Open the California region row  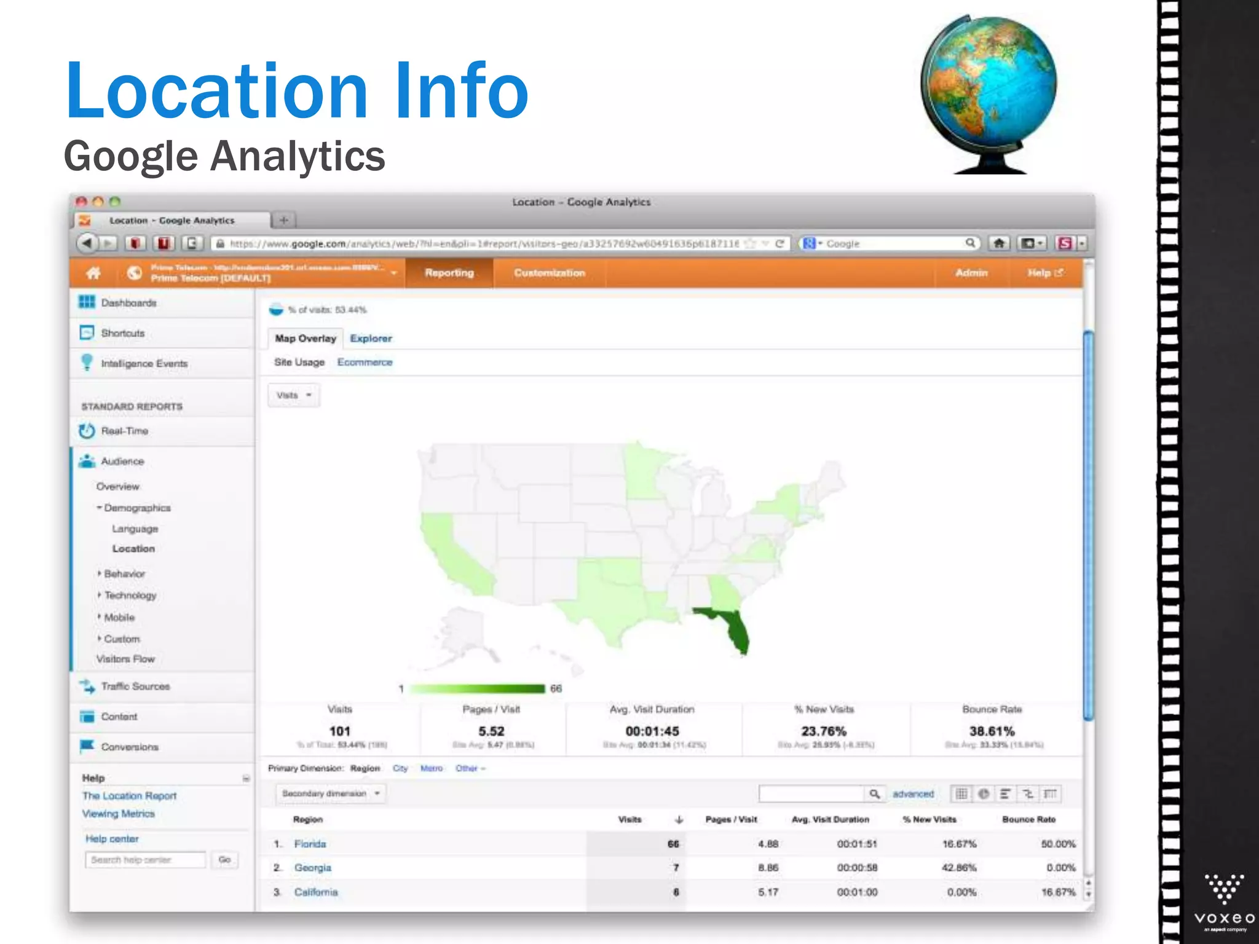click(315, 892)
